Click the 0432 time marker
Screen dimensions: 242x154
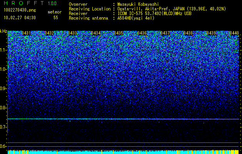point(49,33)
